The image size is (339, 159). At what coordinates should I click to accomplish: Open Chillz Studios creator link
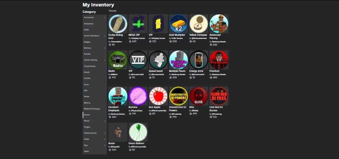[x=177, y=38]
